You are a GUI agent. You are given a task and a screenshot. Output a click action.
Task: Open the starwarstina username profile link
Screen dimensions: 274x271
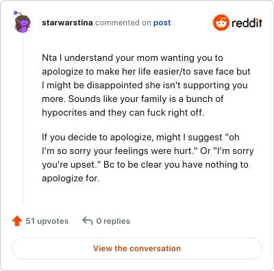click(x=67, y=23)
